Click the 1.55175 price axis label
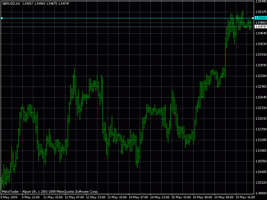Screen dimensions: 267x200 (x=261, y=12)
